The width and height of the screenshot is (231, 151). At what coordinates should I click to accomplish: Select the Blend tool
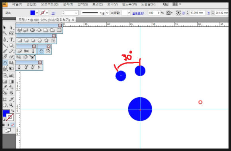(x=11, y=87)
